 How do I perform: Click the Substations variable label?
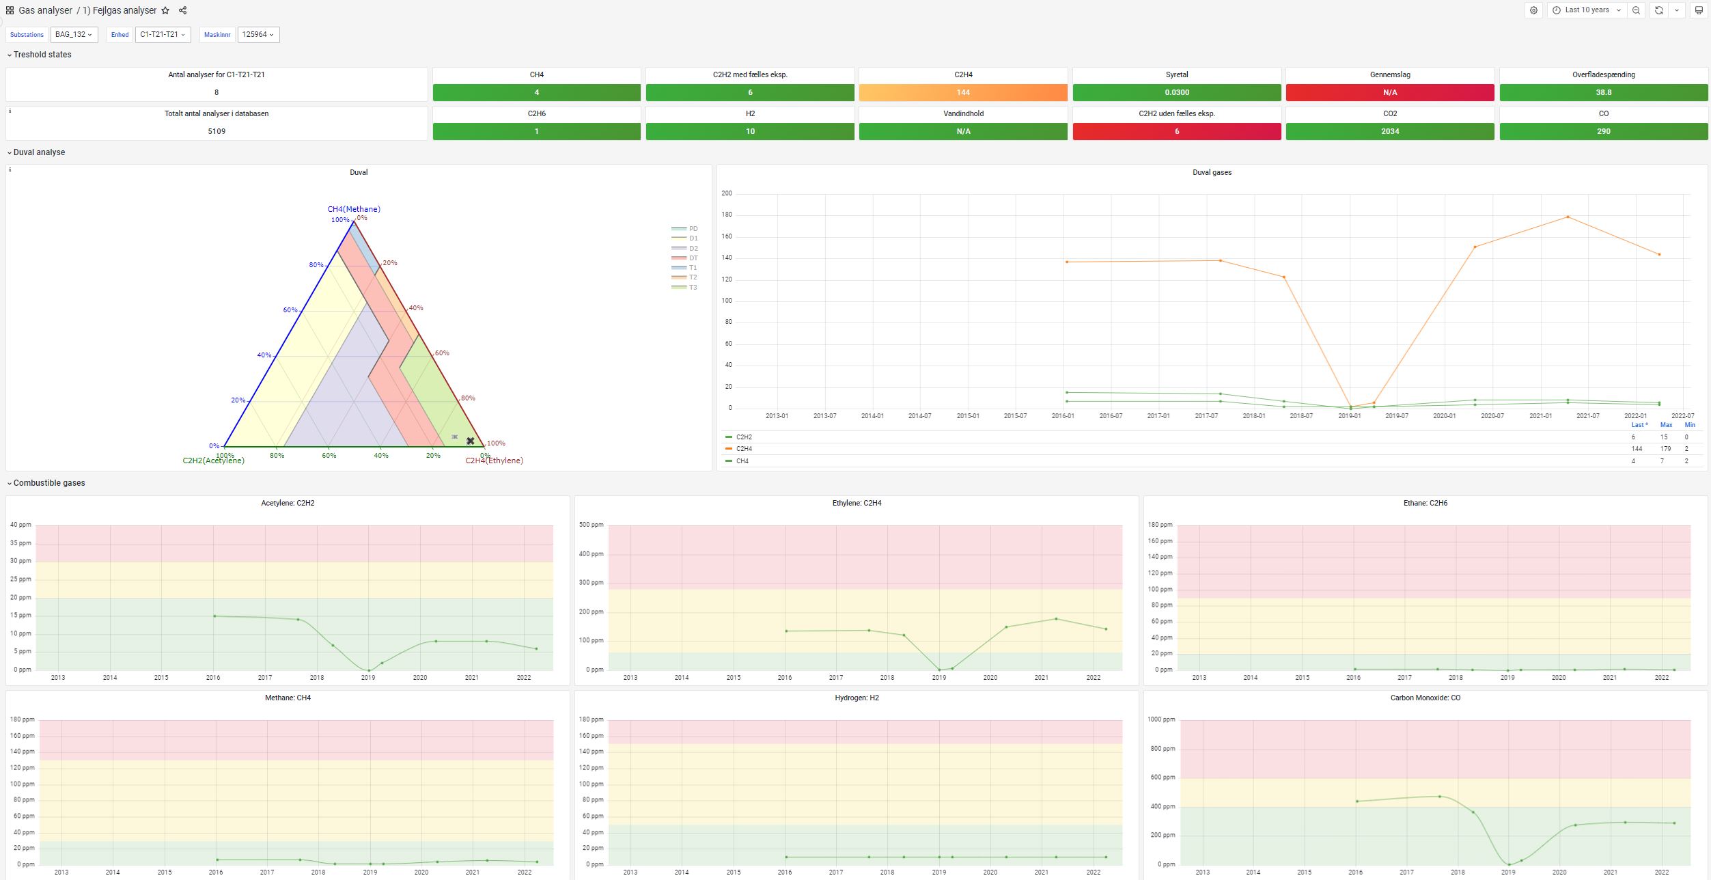27,34
